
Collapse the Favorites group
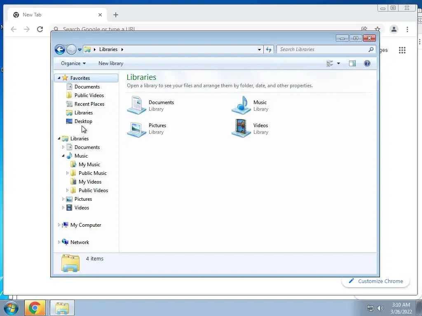[59, 78]
